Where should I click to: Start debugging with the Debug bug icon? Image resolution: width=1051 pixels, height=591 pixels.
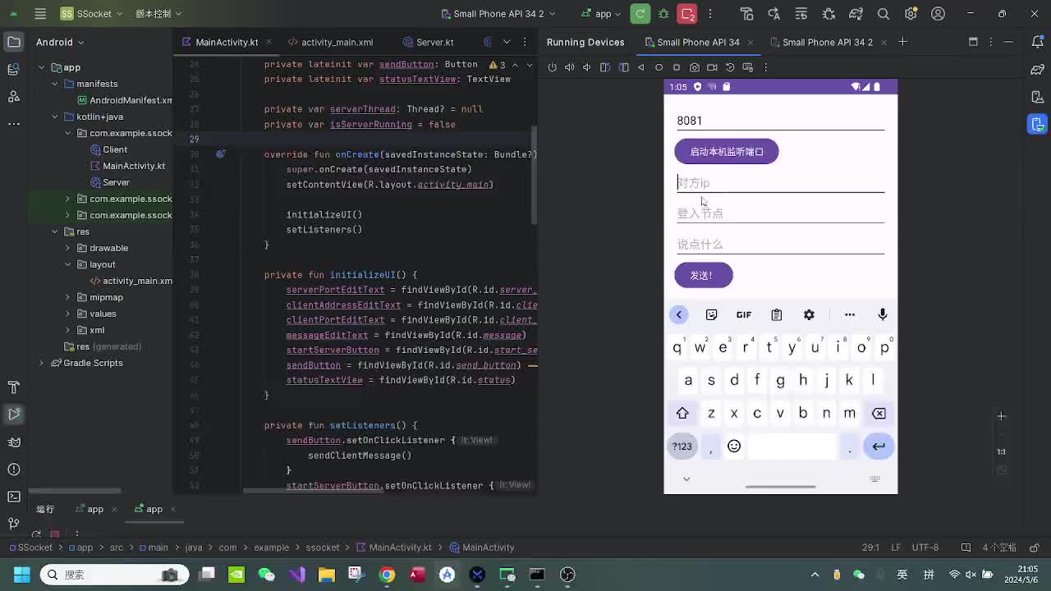coord(663,14)
